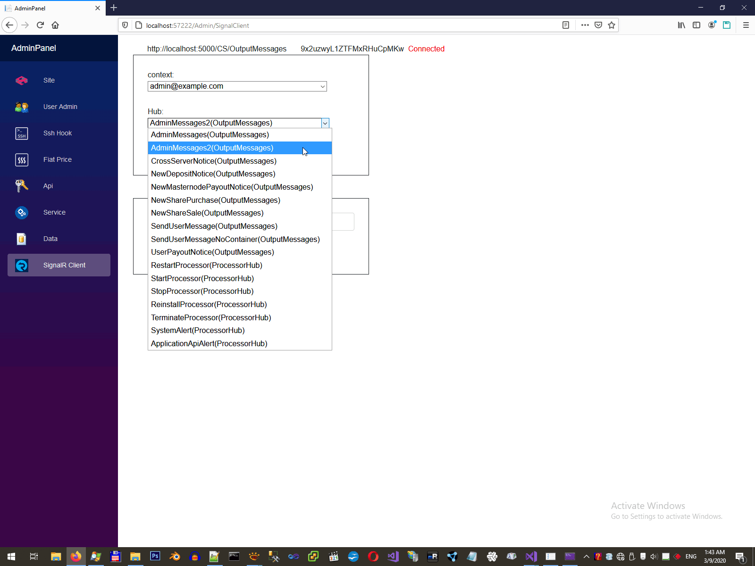Show hidden system tray icons
The height and width of the screenshot is (566, 755).
click(x=587, y=557)
